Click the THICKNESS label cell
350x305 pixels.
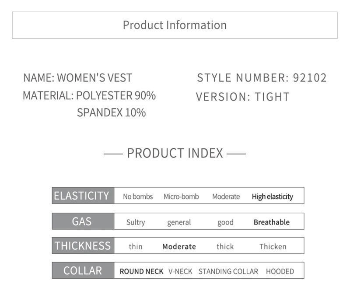pyautogui.click(x=83, y=245)
